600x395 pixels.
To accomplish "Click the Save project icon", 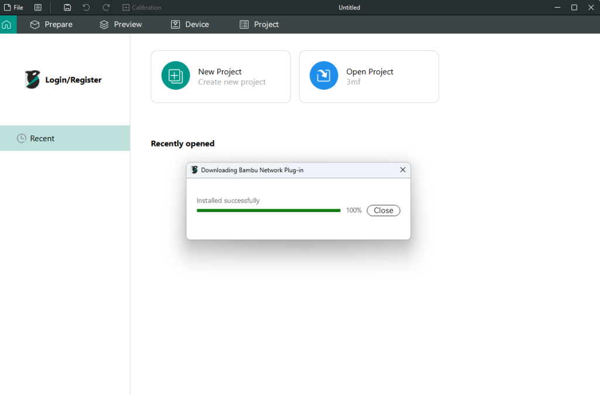I will coord(67,8).
